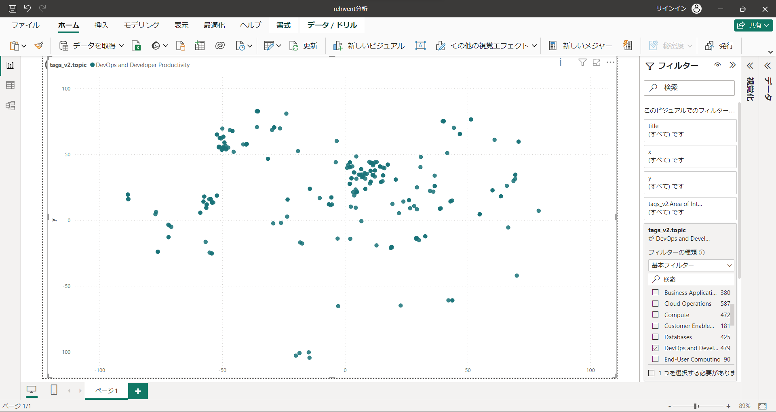Open the Report view icon in left sidebar

[11, 65]
